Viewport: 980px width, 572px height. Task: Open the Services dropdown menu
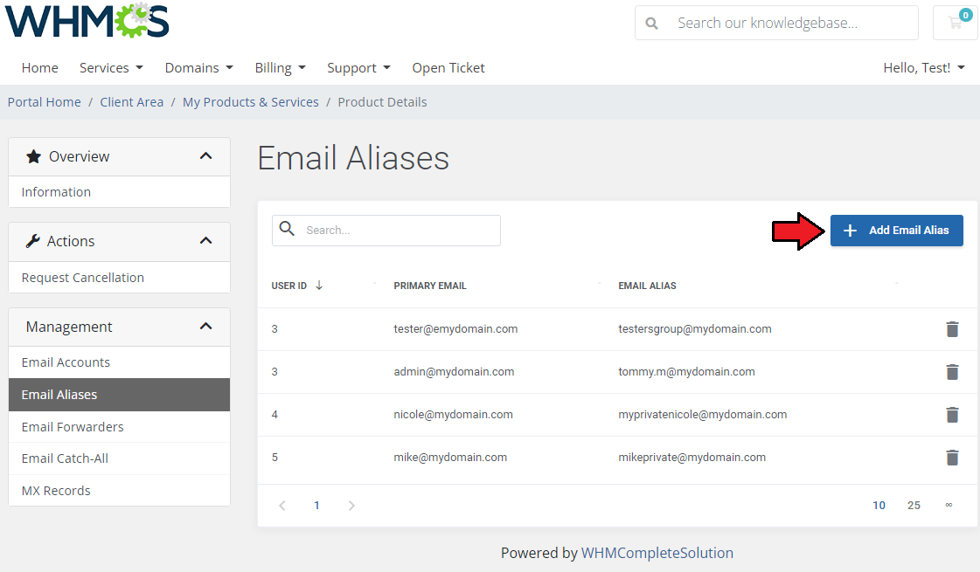[x=110, y=68]
